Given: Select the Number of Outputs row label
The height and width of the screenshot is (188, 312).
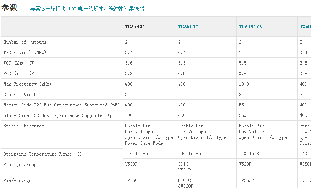Looking at the screenshot, I should (25, 42).
